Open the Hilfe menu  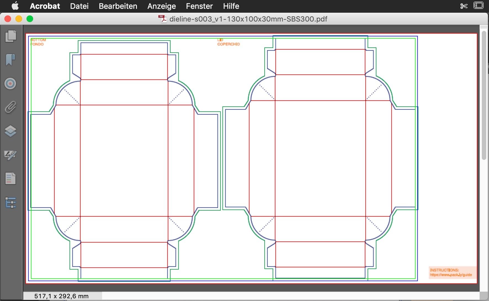[231, 6]
